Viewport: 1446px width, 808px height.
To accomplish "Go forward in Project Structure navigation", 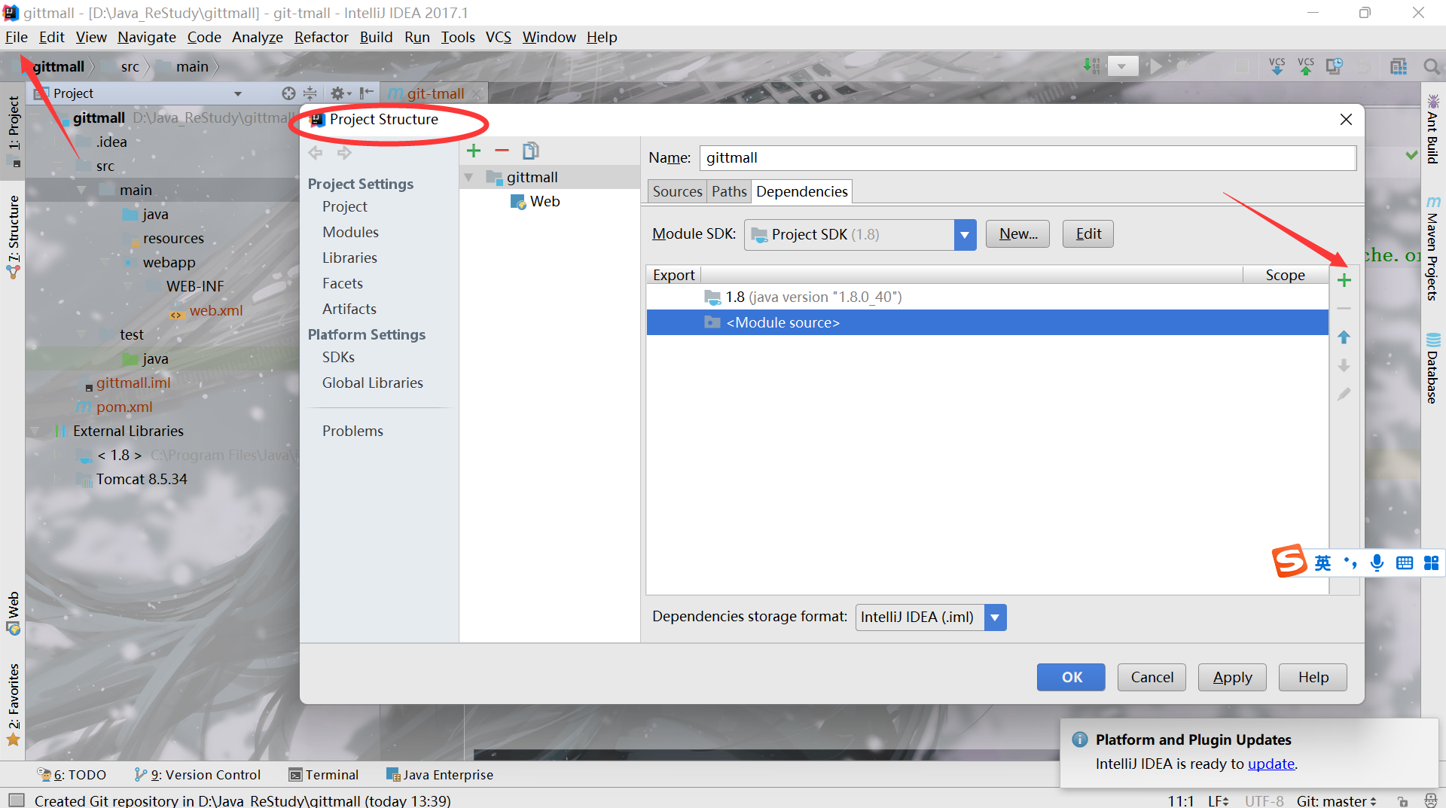I will pyautogui.click(x=344, y=153).
